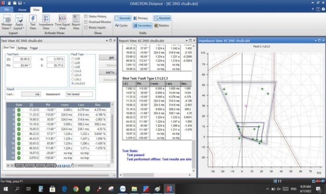Viewport: 326px width, 194px height.
Task: Click the X field showing 29.77 Ω
Action: [x=56, y=65]
